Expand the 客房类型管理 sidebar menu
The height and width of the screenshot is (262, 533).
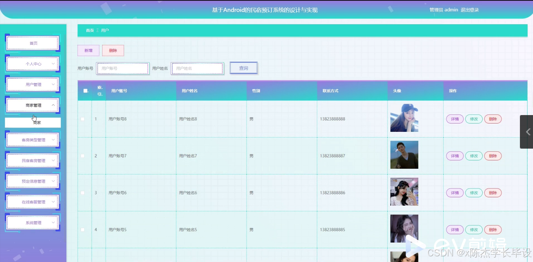click(x=33, y=140)
